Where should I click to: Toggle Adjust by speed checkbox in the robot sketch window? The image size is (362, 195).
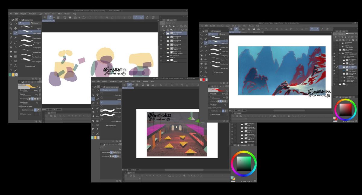(x=21, y=106)
